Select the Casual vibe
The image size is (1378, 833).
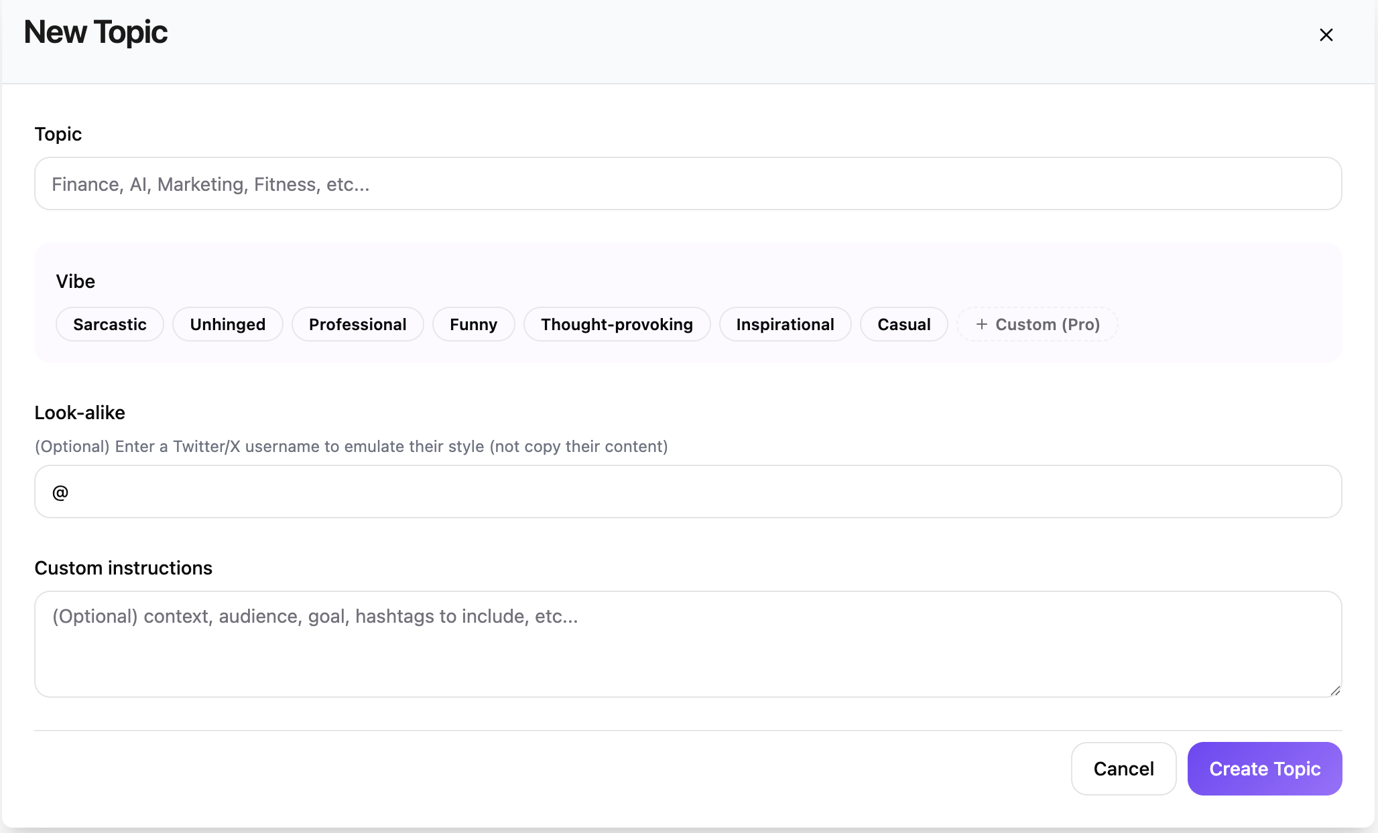[x=903, y=324]
